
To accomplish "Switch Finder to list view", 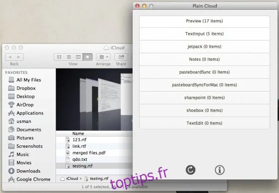I will coord(68,57).
